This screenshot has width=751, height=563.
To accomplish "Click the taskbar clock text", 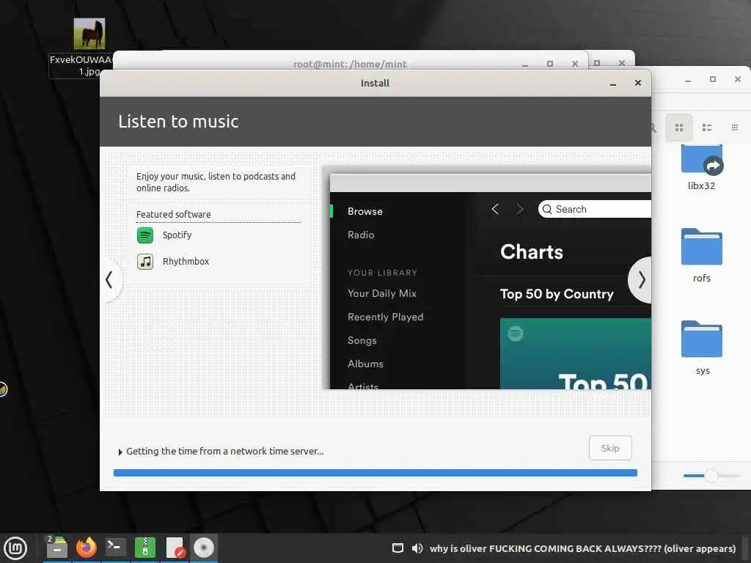I will pos(582,548).
